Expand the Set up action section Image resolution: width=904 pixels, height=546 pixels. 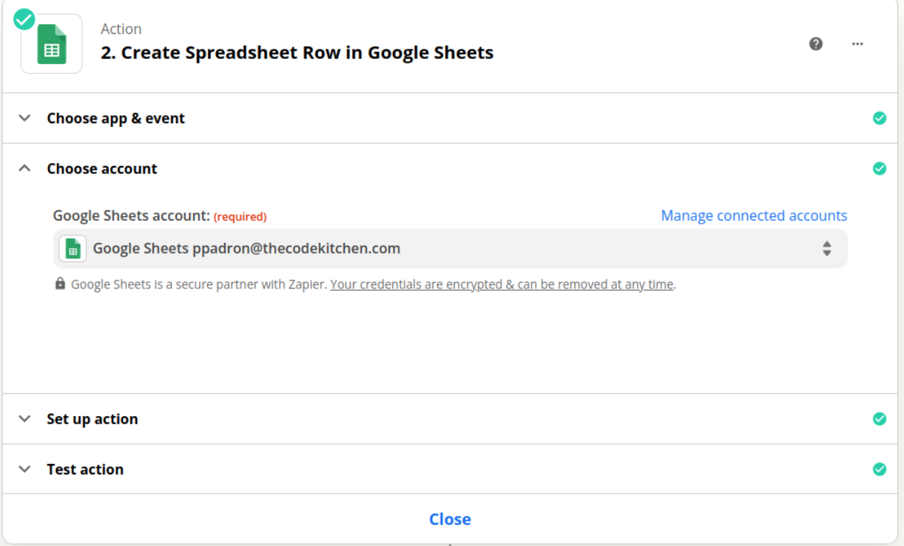(x=25, y=419)
